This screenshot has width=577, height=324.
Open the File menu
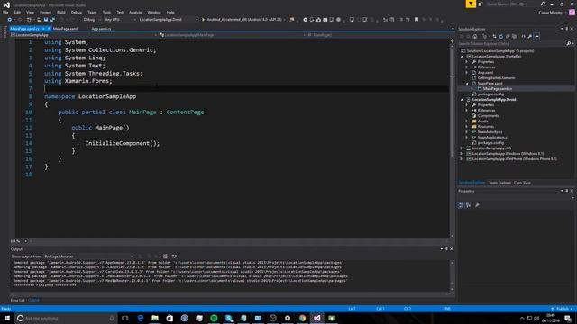click(5, 12)
